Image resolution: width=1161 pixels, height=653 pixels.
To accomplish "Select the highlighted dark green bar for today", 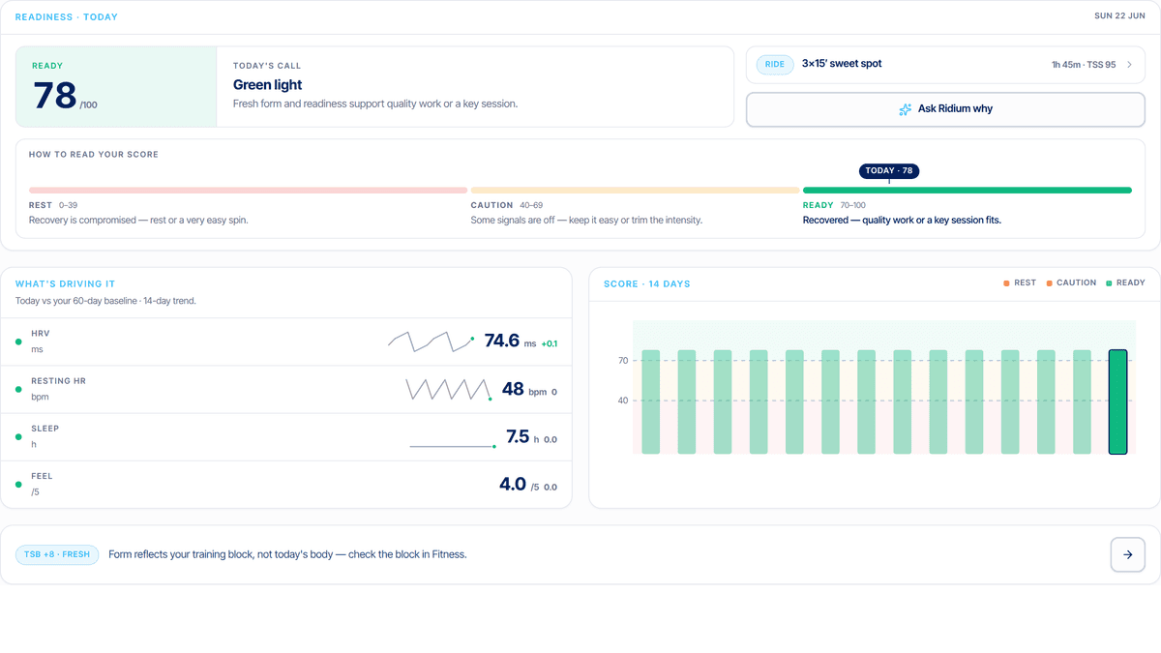I will coord(1117,402).
